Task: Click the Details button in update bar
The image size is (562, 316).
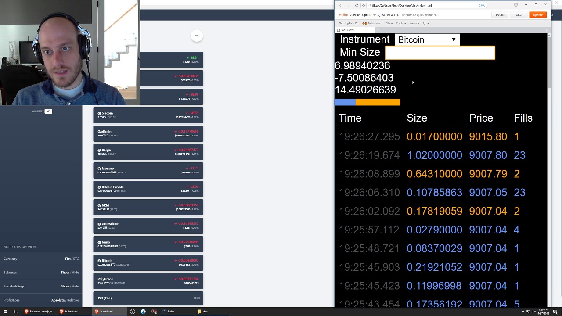Action: coord(500,15)
